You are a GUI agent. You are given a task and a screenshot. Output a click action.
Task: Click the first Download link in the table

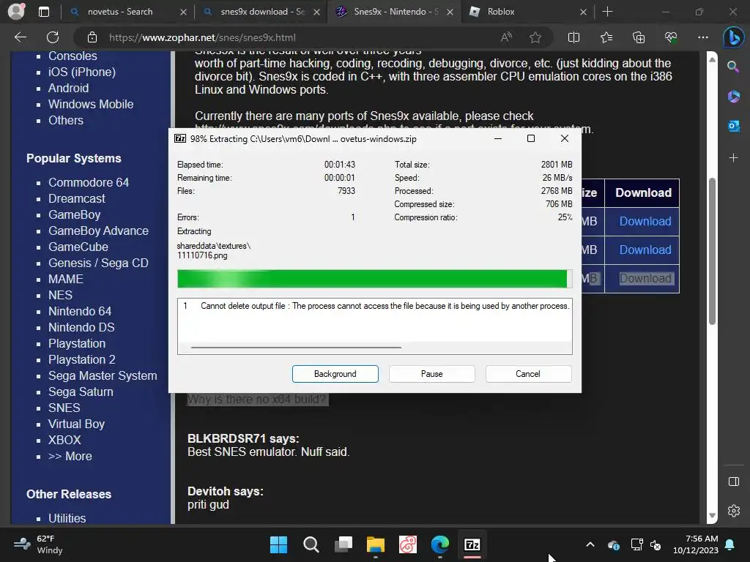pos(645,221)
